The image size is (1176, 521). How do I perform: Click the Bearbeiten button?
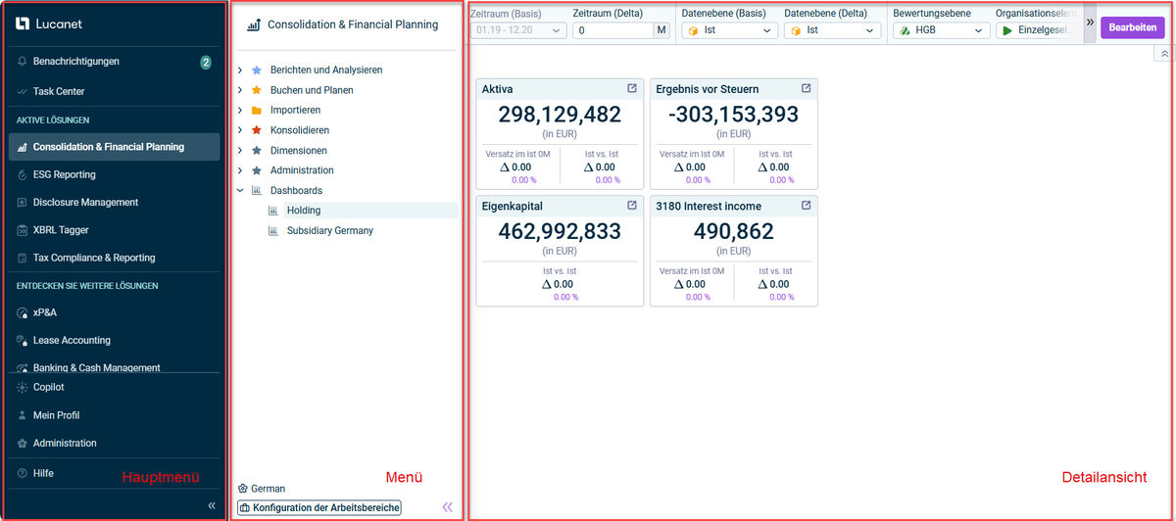tap(1132, 27)
